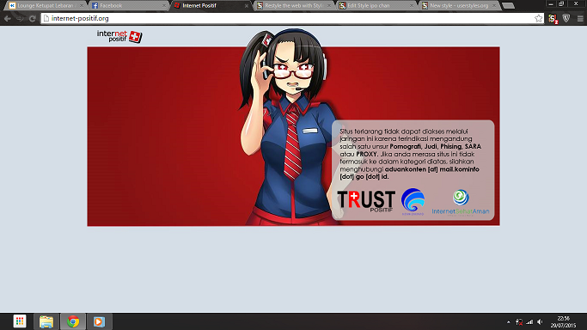587x330 pixels.
Task: Switch to Restyle the web with Stylish tab
Action: tap(295, 6)
